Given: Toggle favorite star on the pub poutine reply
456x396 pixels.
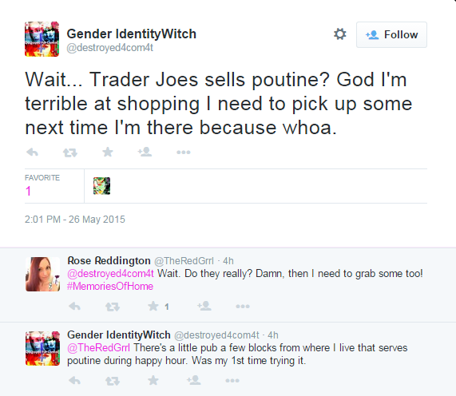Looking at the screenshot, I should (153, 380).
